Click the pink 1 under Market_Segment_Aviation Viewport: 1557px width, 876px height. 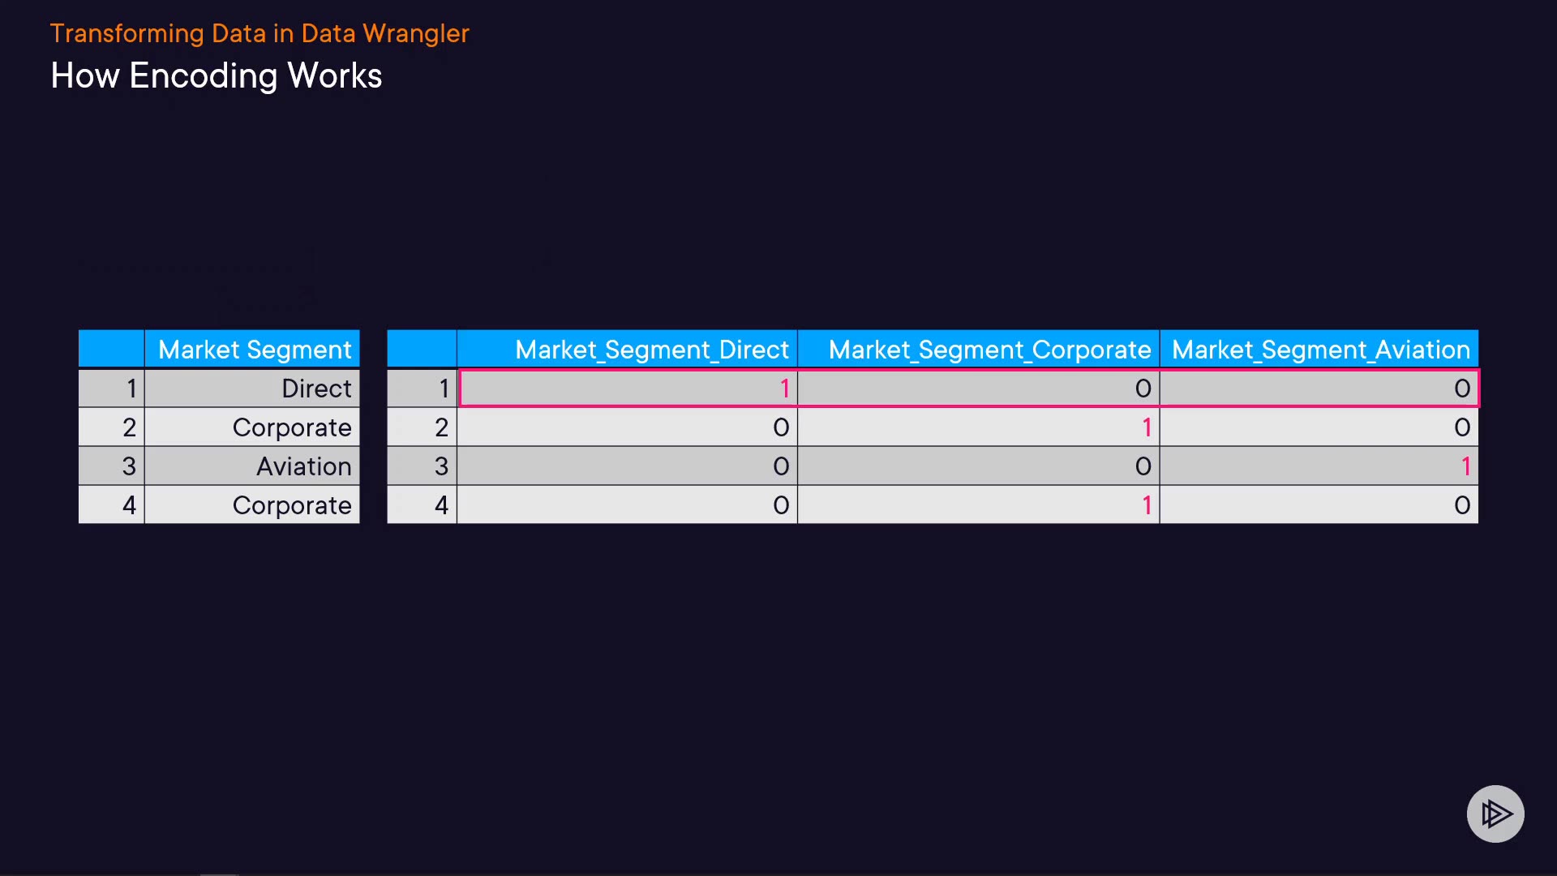coord(1465,466)
